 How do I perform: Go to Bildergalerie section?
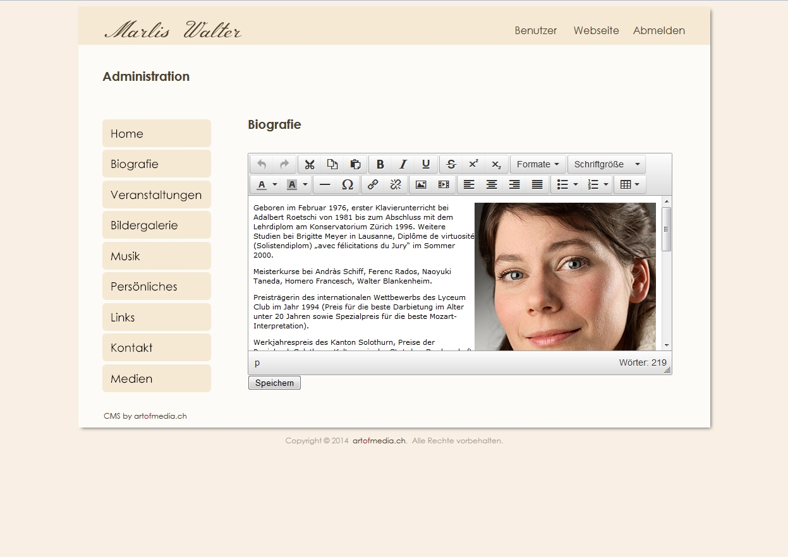pos(156,225)
